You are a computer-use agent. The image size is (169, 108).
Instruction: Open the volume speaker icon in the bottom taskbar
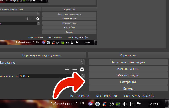click(x=125, y=104)
